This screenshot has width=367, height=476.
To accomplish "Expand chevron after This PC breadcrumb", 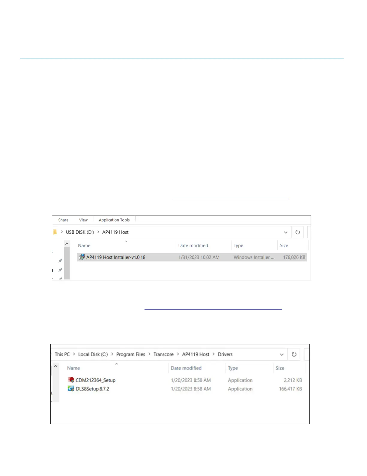I will (x=74, y=354).
